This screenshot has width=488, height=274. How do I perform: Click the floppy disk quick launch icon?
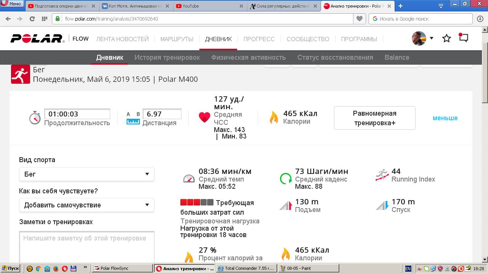73,268
